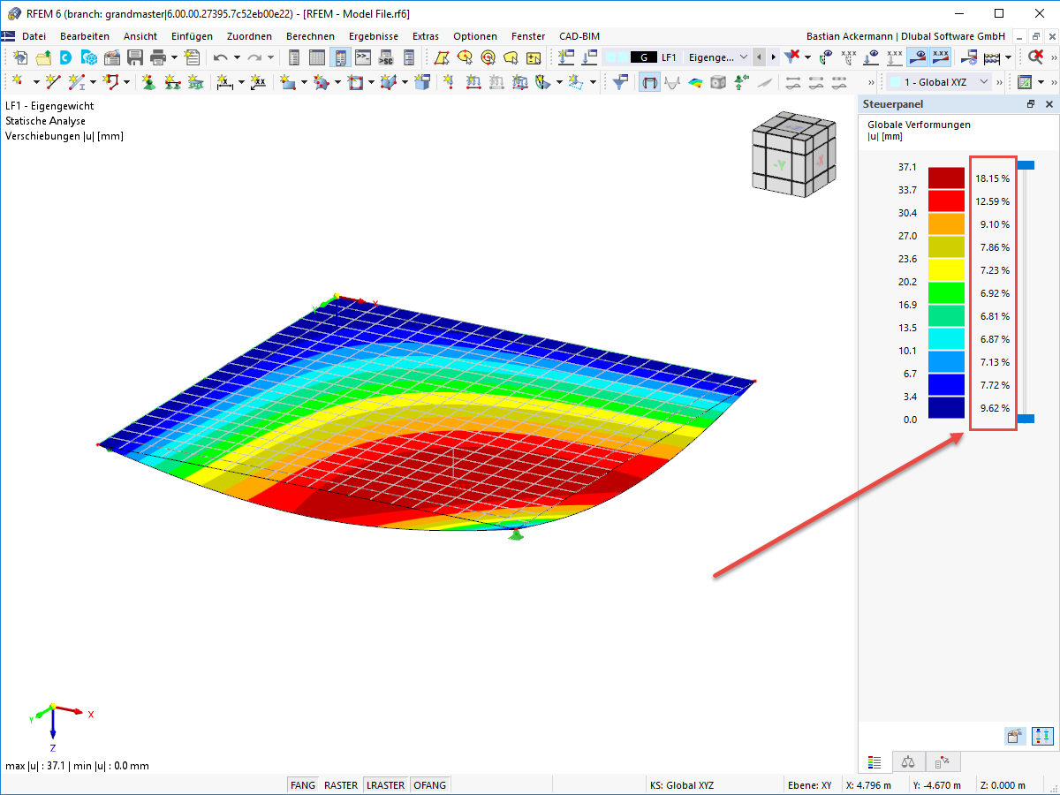Screen dimensions: 1060x795
Task: Click the result diagrams curve icon
Action: click(x=670, y=82)
